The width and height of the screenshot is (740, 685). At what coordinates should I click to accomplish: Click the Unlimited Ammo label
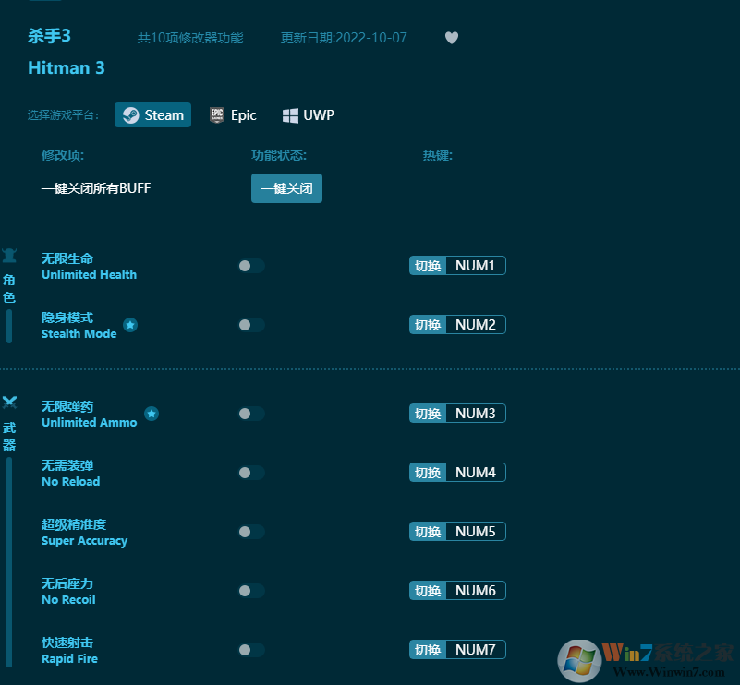coord(90,423)
